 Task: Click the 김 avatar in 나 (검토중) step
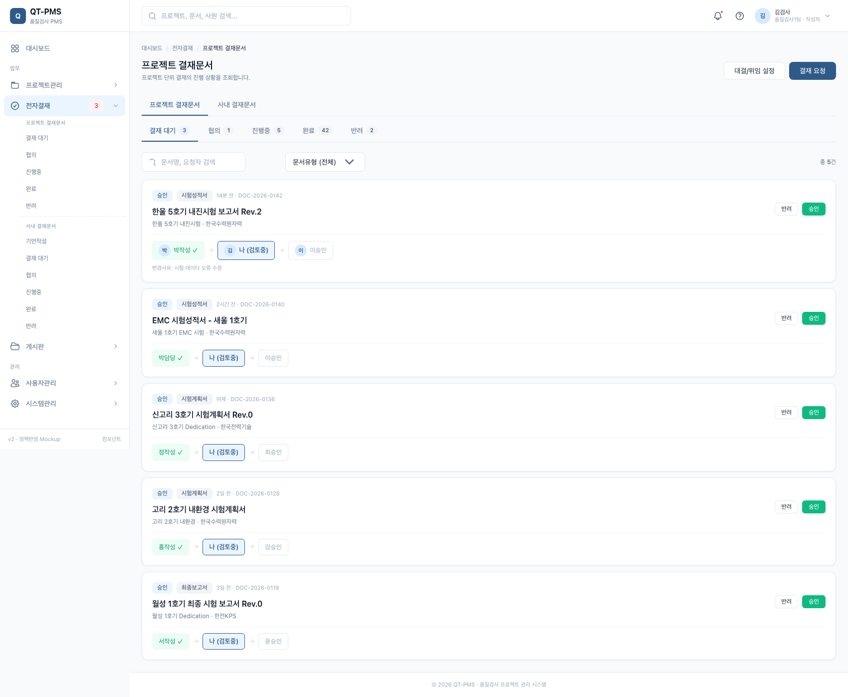(230, 250)
